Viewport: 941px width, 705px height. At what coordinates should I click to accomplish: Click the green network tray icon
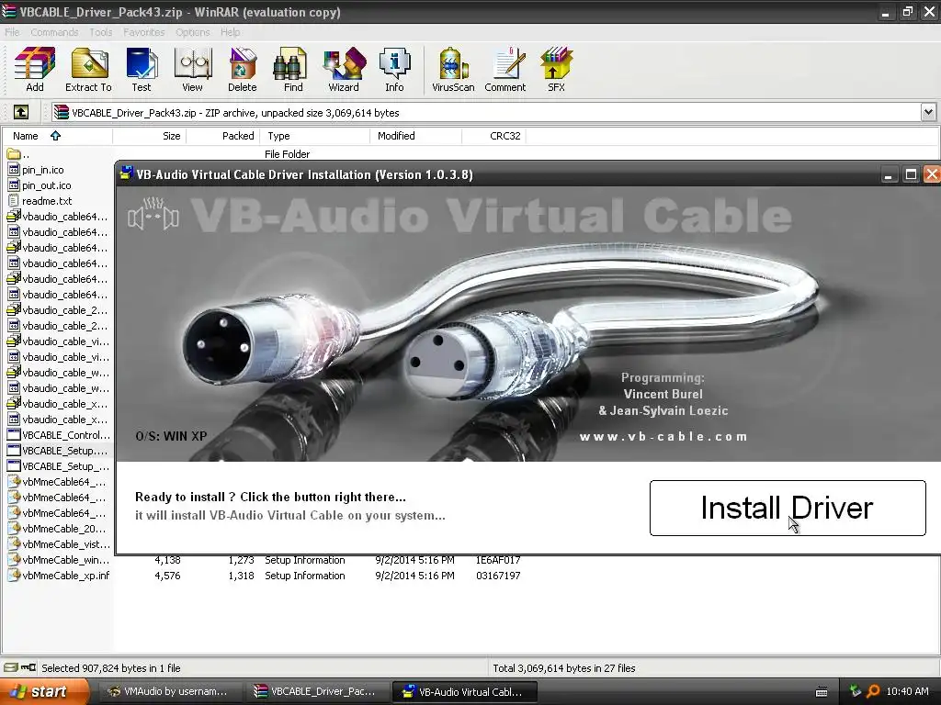point(856,691)
